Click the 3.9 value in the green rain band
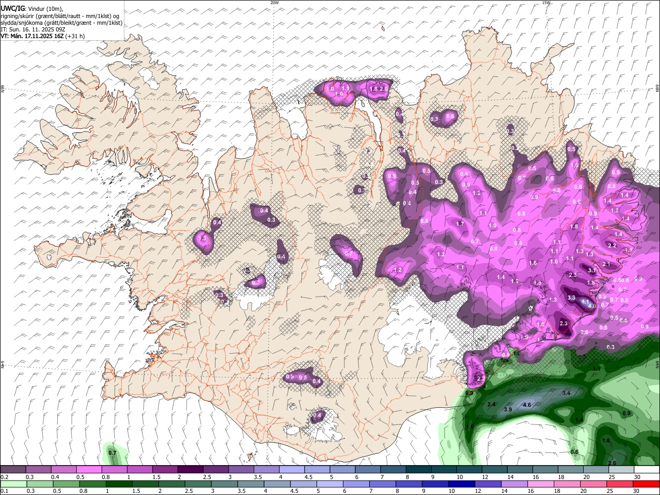This screenshot has width=660, height=495. coord(507,409)
